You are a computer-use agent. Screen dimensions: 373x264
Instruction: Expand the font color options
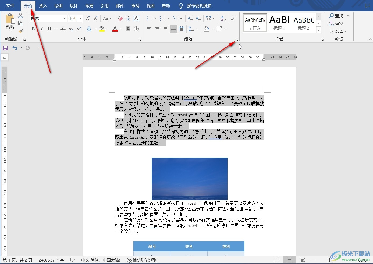[121, 29]
